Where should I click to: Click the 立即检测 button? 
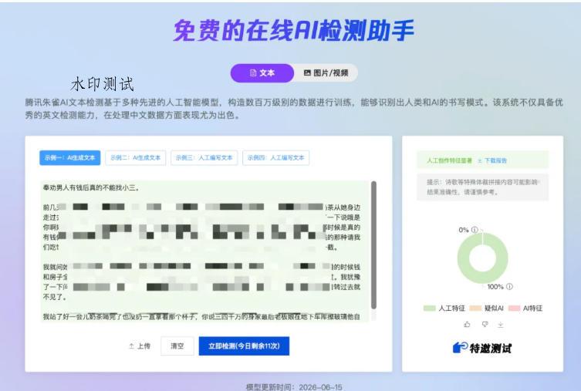[244, 345]
